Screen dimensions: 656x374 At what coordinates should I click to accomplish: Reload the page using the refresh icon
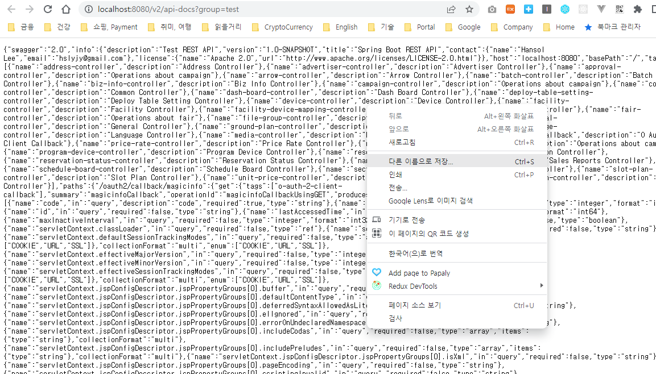48,9
